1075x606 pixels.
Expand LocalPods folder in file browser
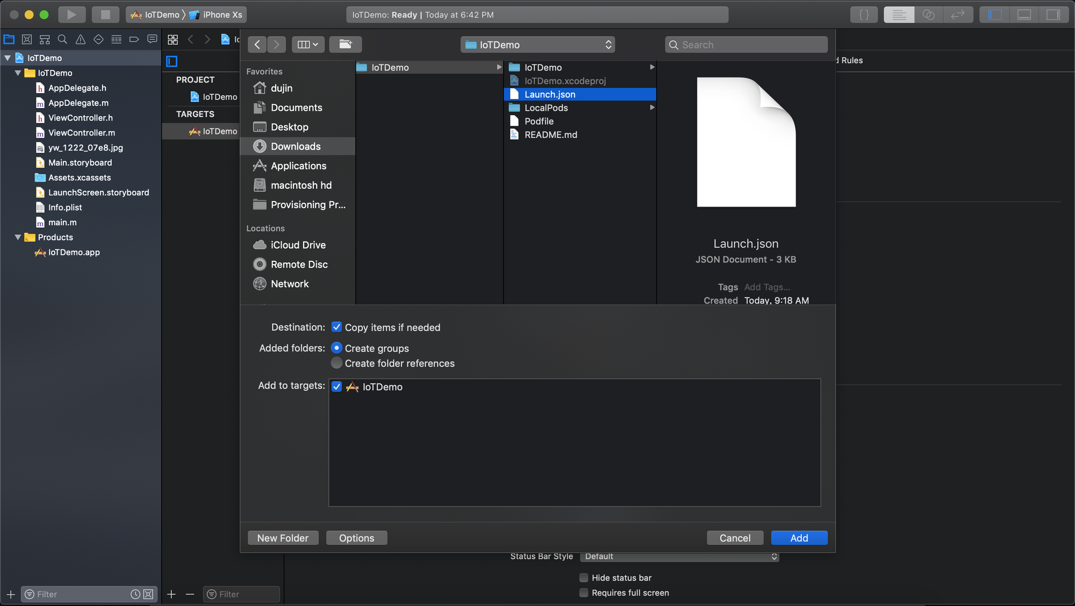[652, 108]
